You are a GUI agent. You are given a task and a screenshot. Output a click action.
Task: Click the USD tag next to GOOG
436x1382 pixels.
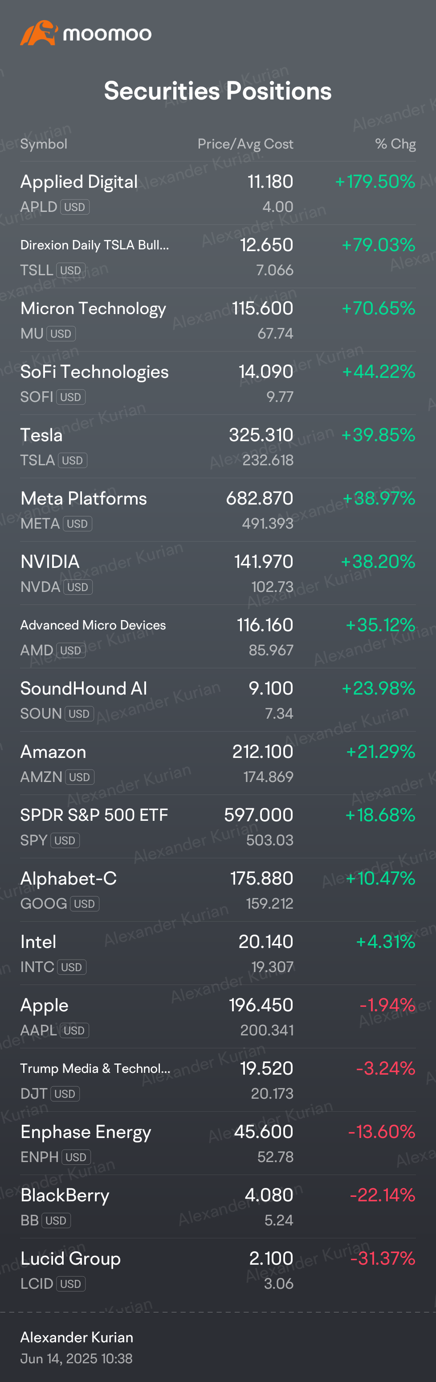pyautogui.click(x=85, y=903)
